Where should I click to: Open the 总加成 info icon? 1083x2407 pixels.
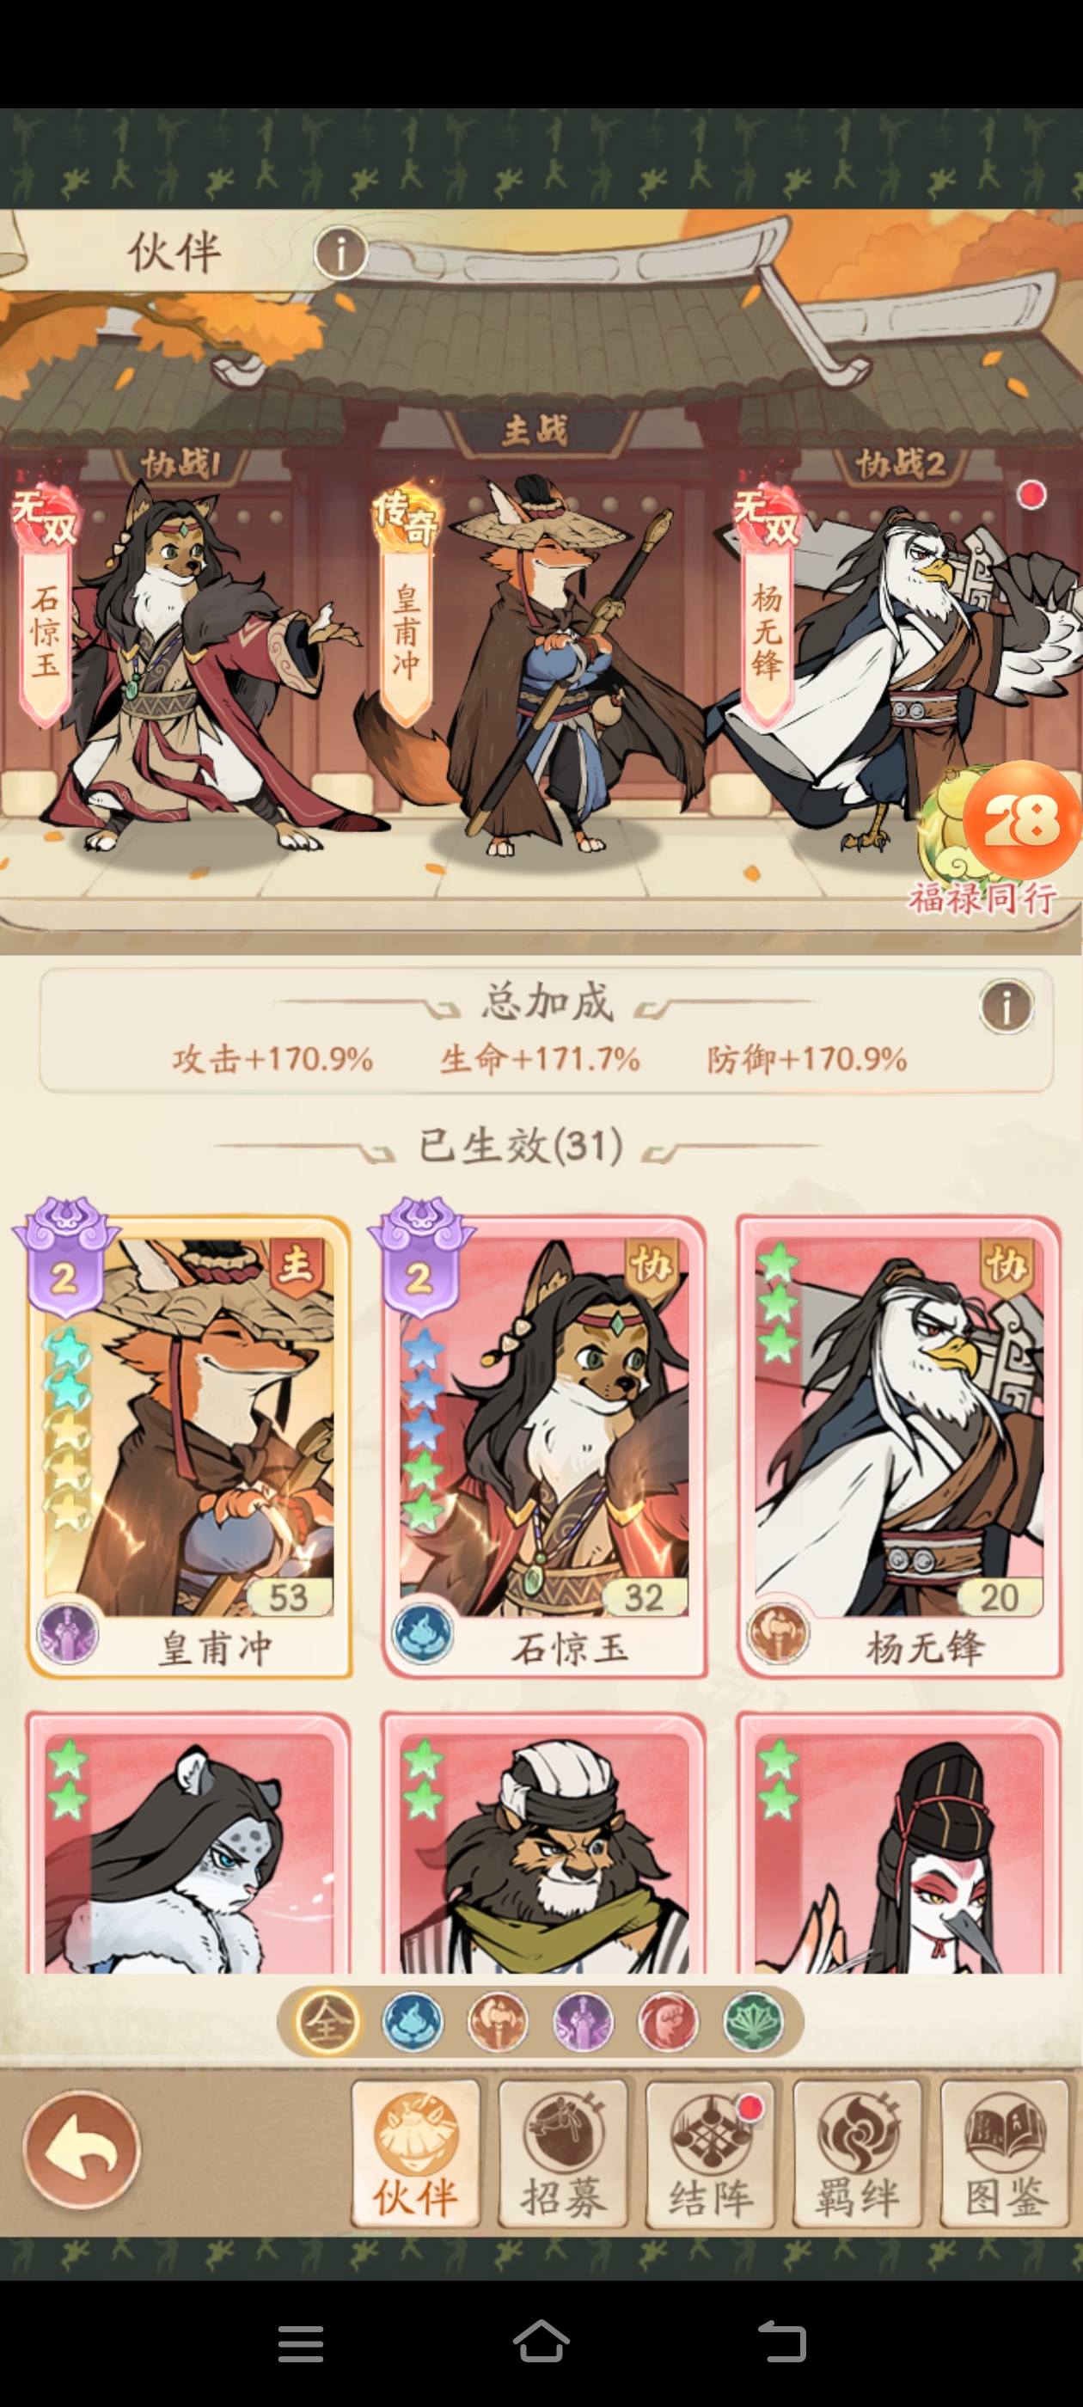(x=1007, y=1007)
